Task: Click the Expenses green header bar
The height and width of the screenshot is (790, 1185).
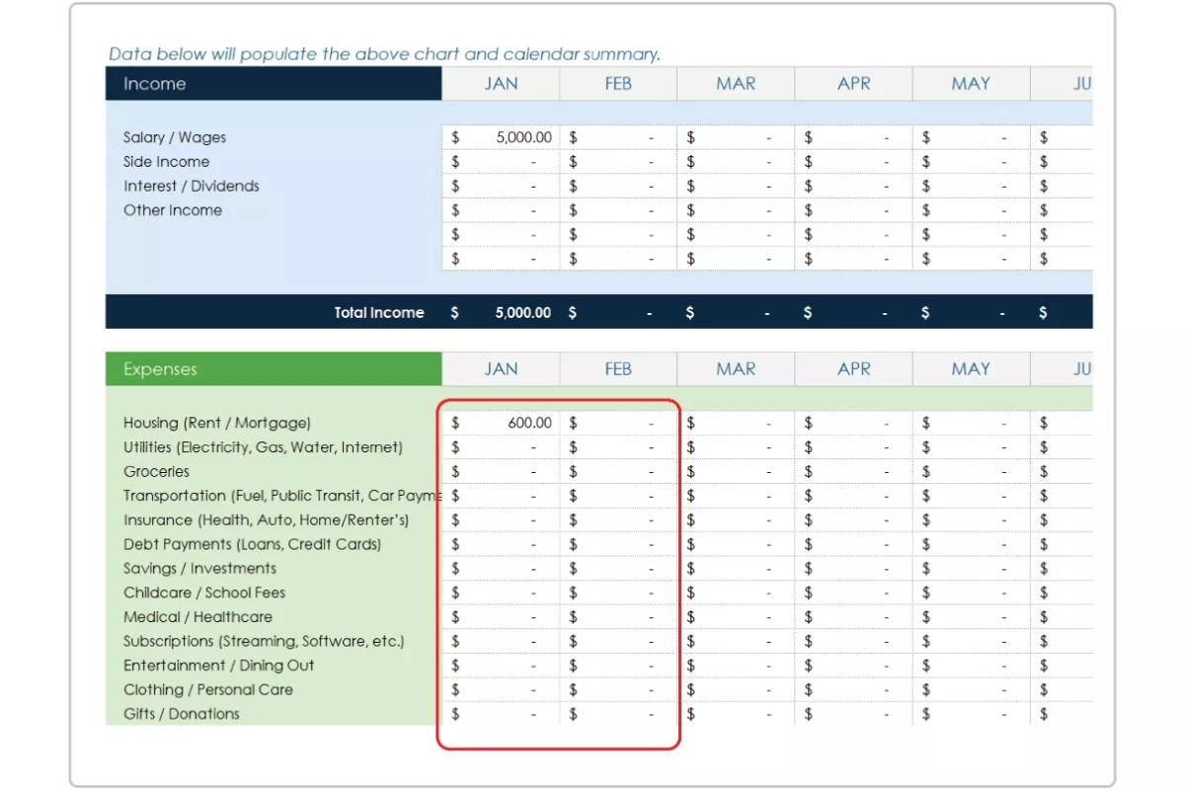Action: click(272, 368)
